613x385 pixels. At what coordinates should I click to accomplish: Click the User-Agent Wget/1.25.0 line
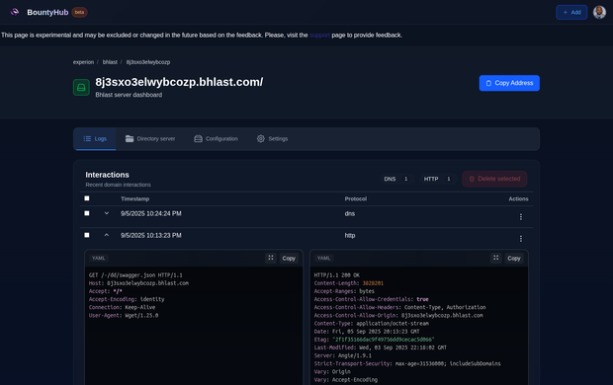click(x=124, y=316)
